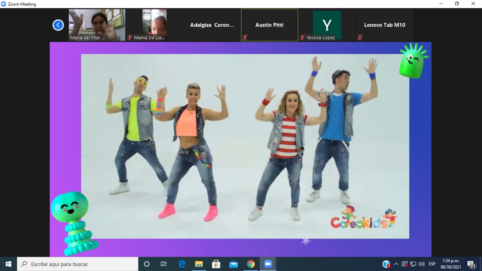Select Maria del Pilar video thumbnail
The image size is (482, 271).
click(x=97, y=25)
